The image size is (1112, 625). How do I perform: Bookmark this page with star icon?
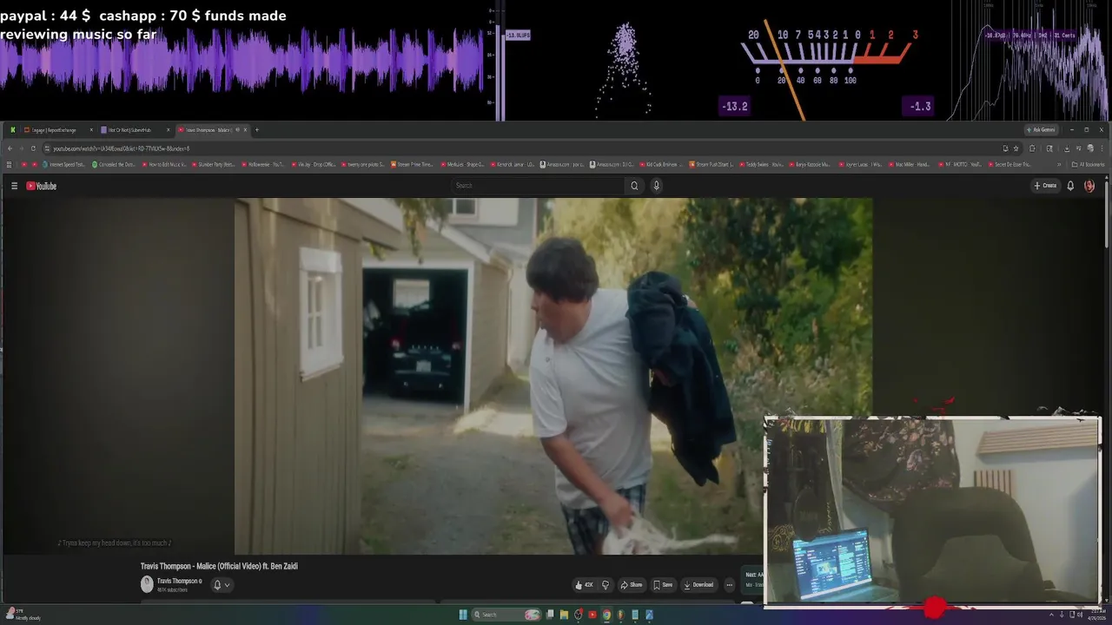(1016, 148)
